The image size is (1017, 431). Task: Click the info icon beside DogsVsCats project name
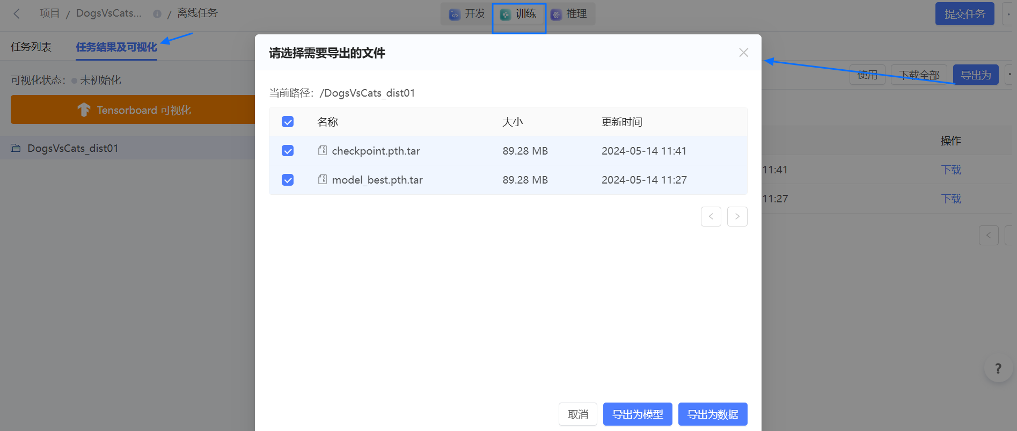coord(157,14)
